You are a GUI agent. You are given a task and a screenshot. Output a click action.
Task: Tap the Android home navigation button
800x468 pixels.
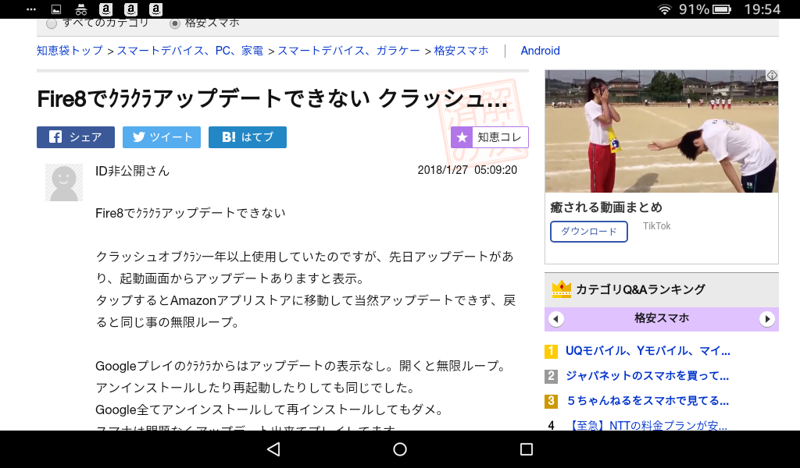pyautogui.click(x=400, y=449)
